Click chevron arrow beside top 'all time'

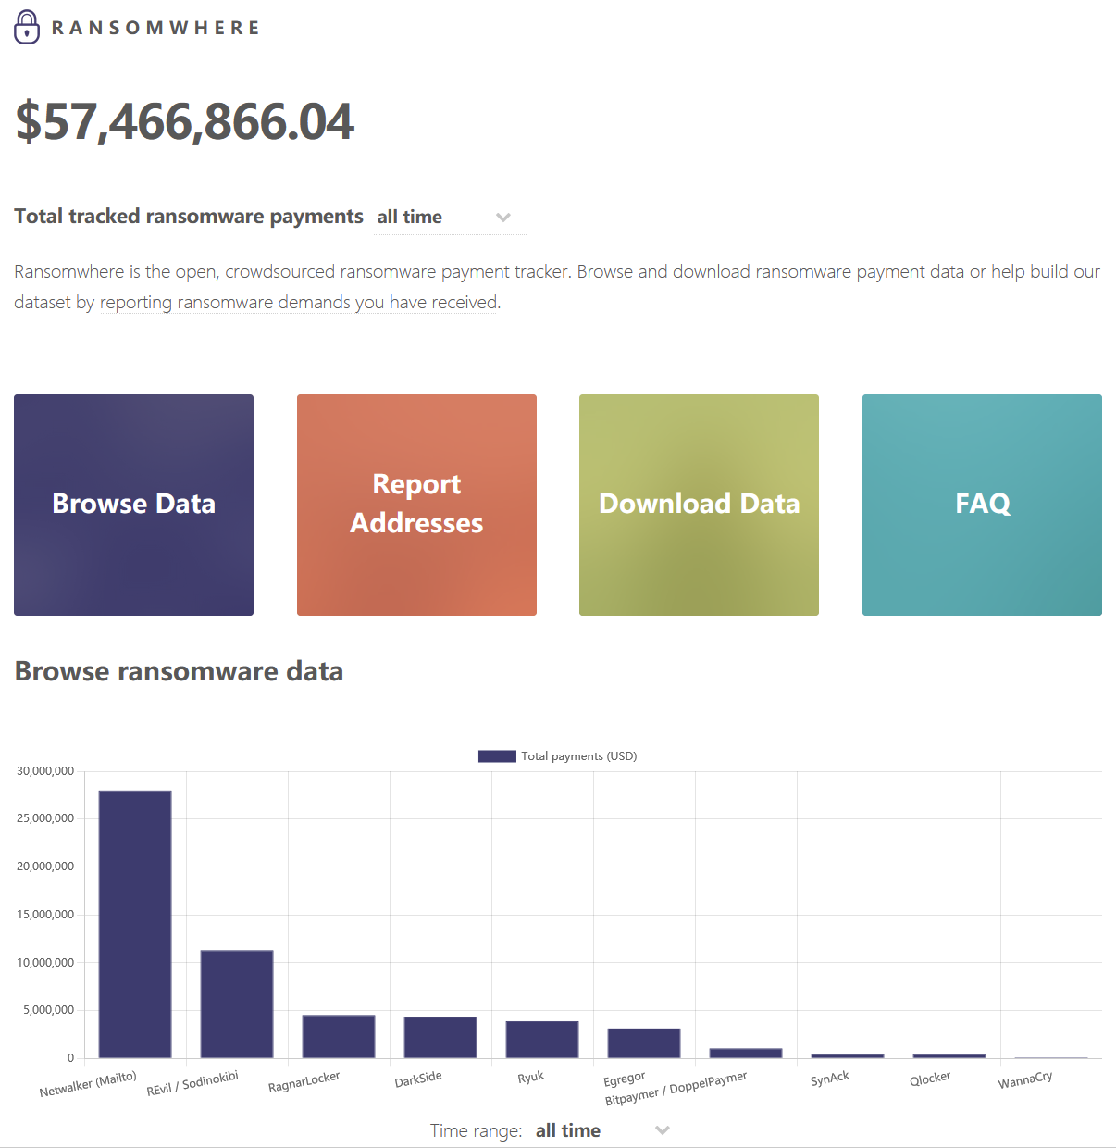coord(503,218)
